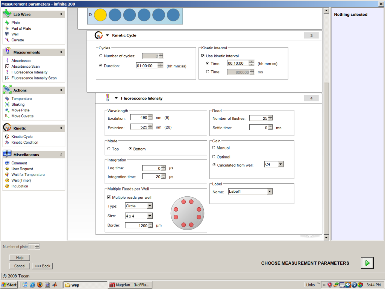The width and height of the screenshot is (385, 289).
Task: Click the Help button
Action: 20,257
